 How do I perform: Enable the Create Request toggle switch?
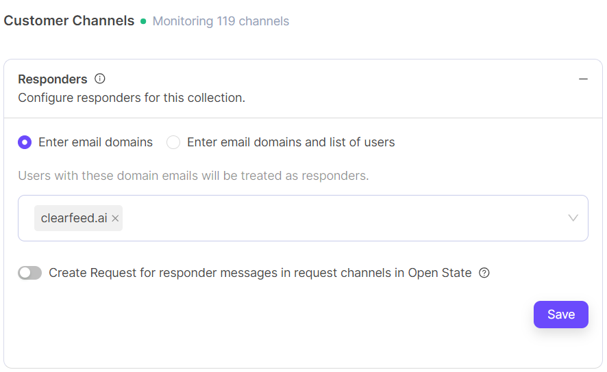[x=30, y=273]
